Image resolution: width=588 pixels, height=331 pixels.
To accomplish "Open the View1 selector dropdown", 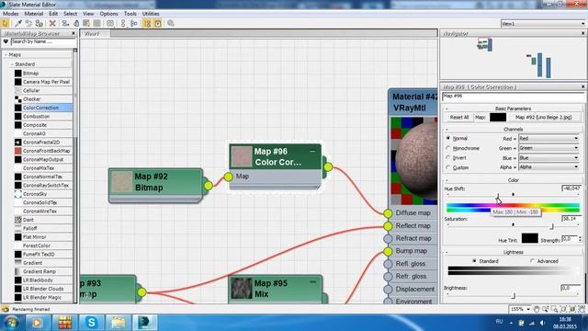I will 543,24.
